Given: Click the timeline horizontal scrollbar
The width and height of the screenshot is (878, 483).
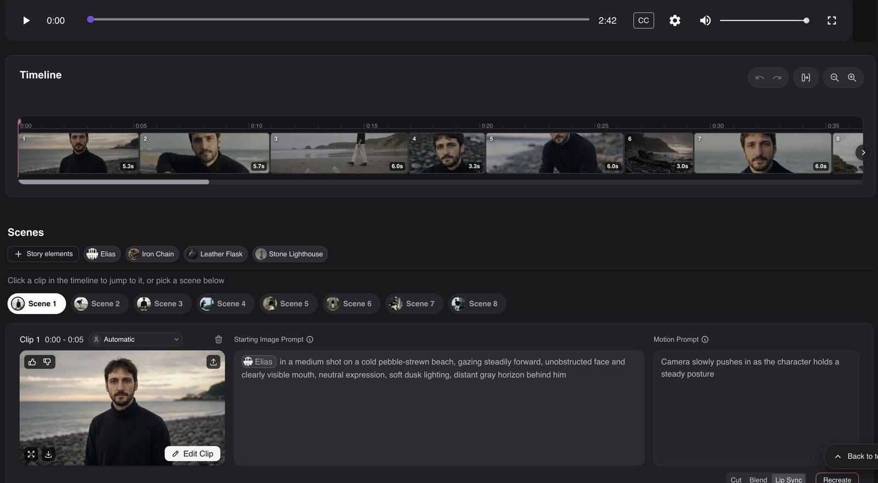Looking at the screenshot, I should 114,182.
